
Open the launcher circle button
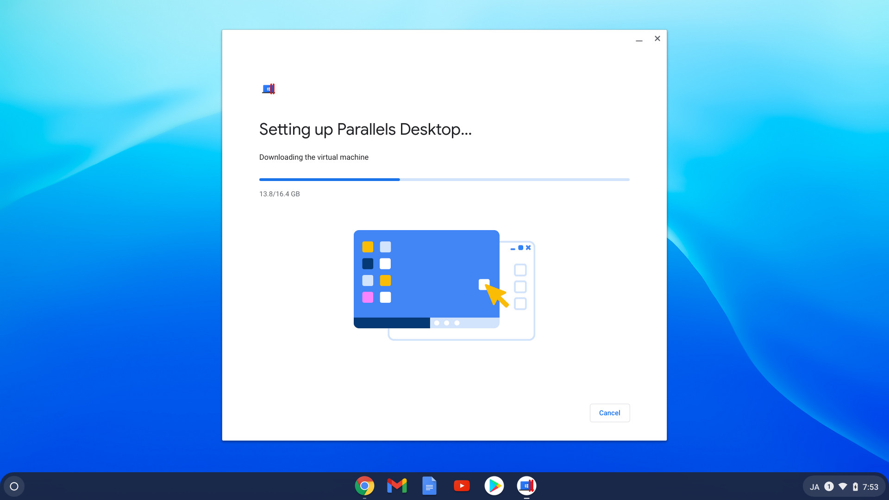click(x=14, y=486)
